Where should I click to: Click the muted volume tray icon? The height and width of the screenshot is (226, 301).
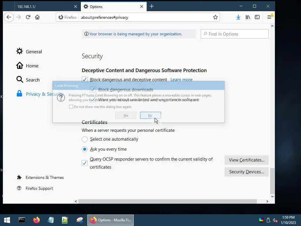coord(275,220)
